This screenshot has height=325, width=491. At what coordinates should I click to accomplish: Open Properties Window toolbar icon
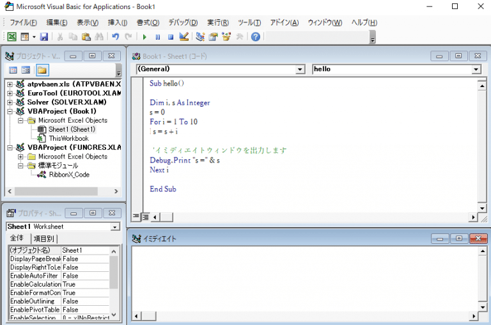(214, 36)
